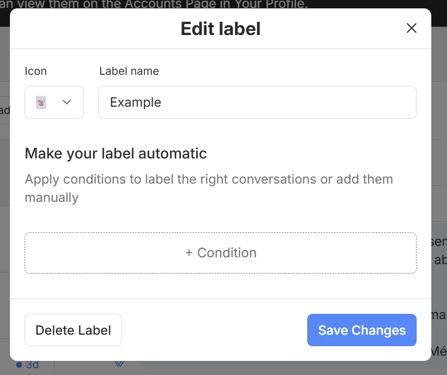Add a new Condition to the label

220,253
